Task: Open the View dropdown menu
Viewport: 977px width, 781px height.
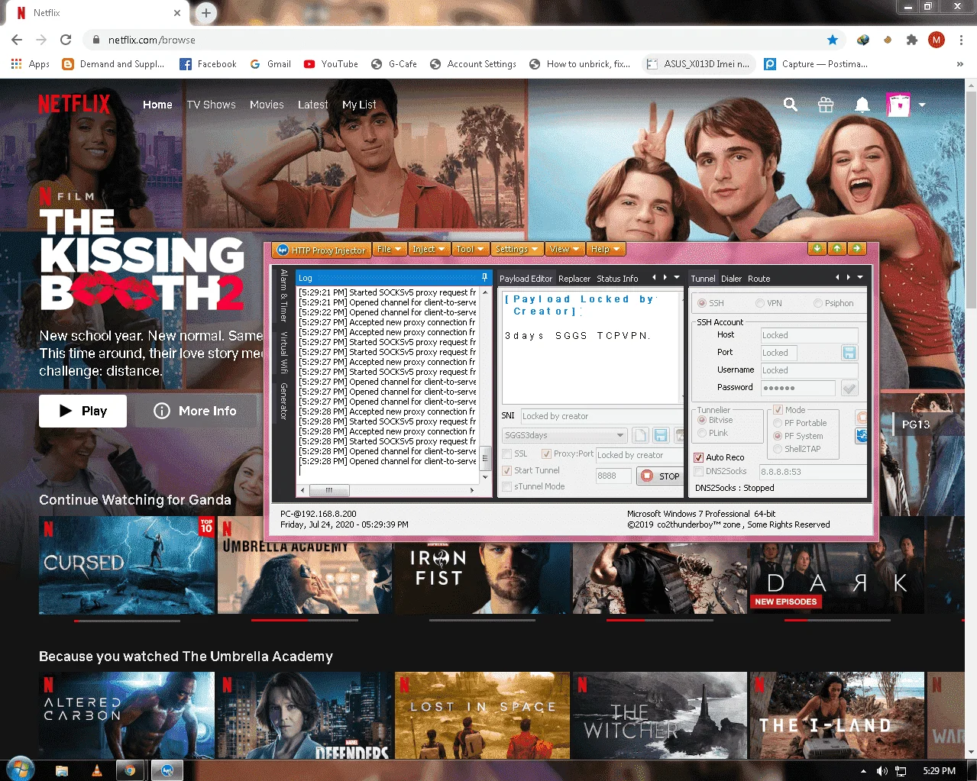Action: [564, 249]
